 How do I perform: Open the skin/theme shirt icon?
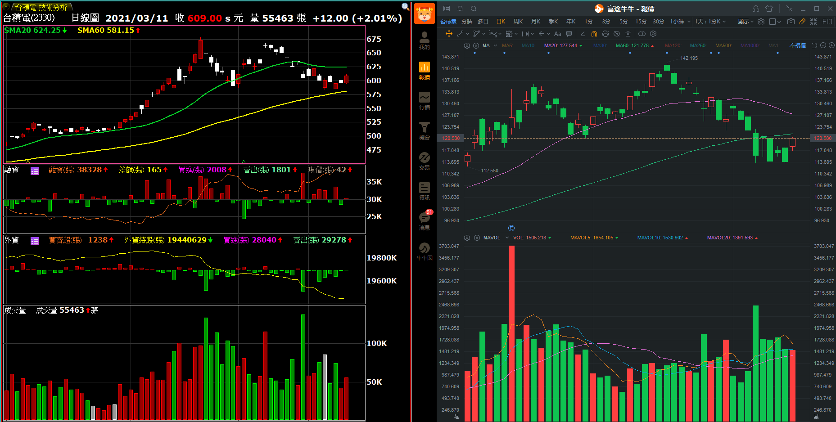pos(769,9)
